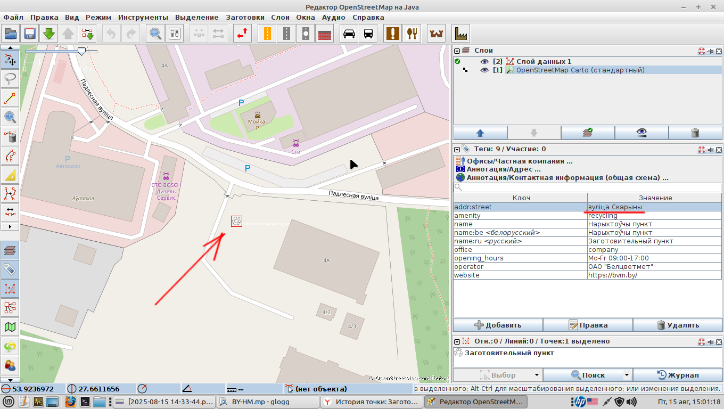Collapse the Теги panel

(457, 149)
